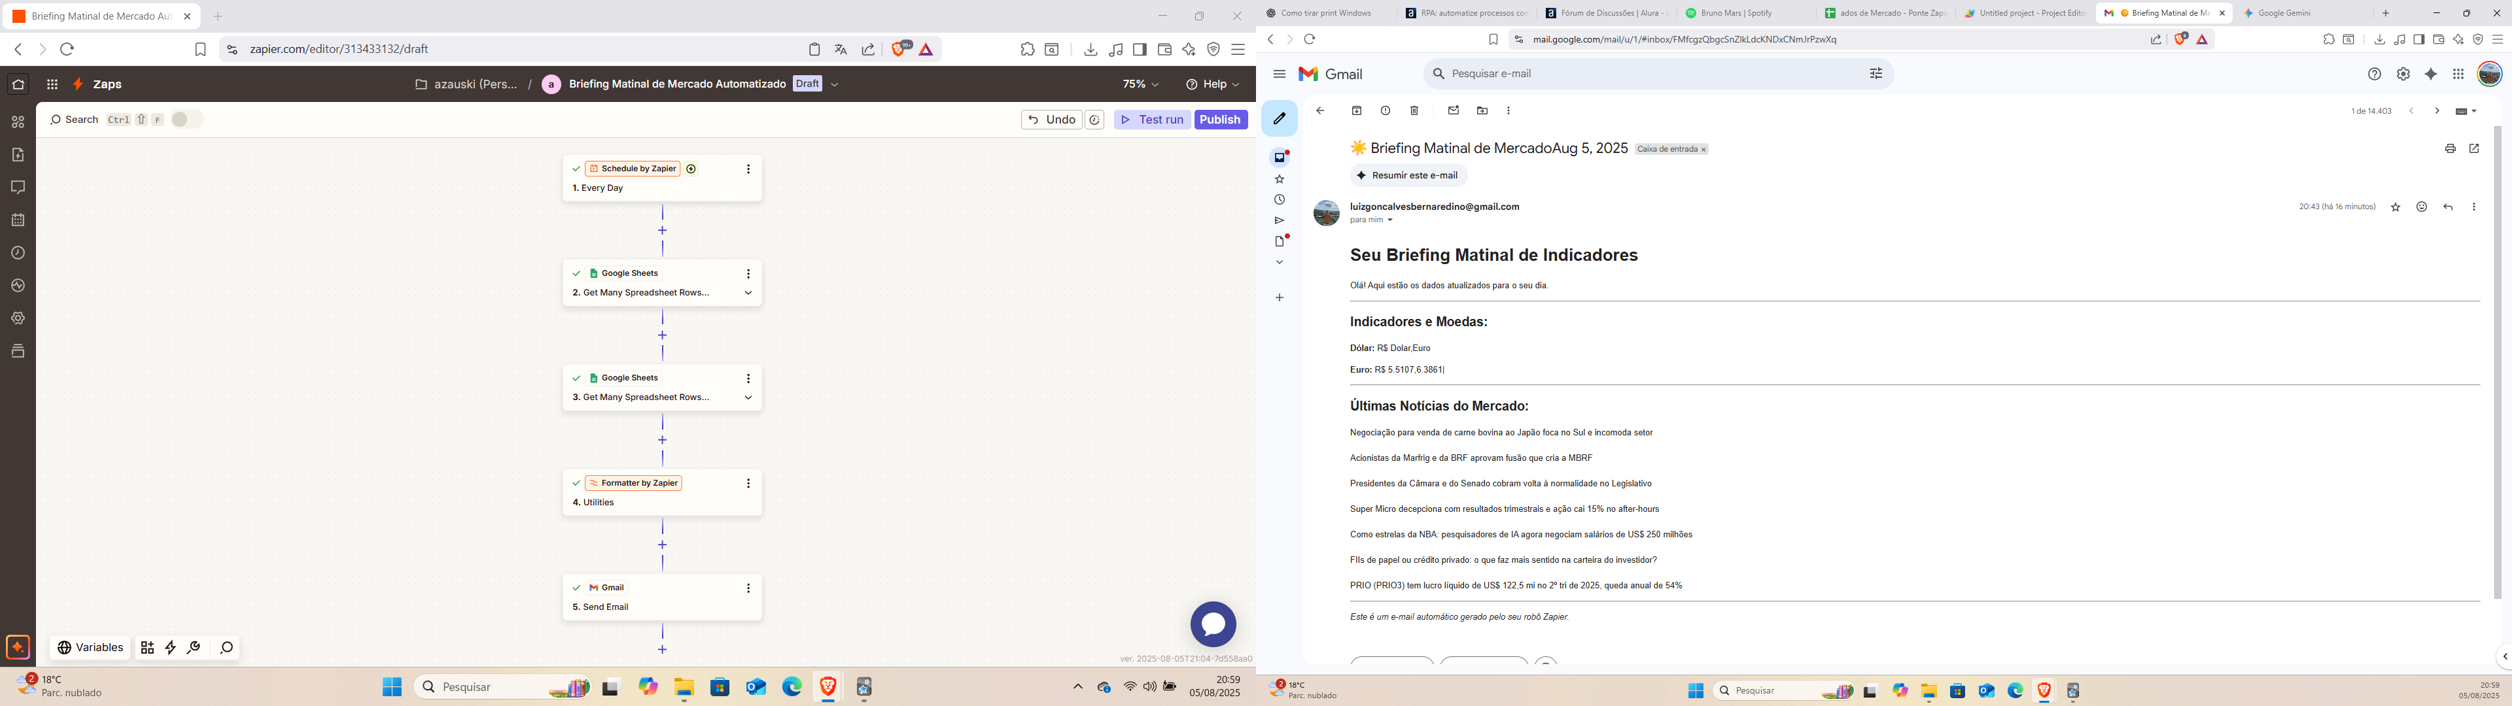Select the Every Day trigger step
Image resolution: width=2512 pixels, height=706 pixels.
tap(662, 178)
